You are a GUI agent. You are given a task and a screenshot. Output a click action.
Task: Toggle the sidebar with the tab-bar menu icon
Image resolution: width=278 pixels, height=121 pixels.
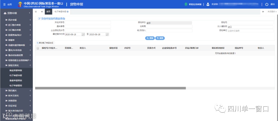tap(36, 12)
